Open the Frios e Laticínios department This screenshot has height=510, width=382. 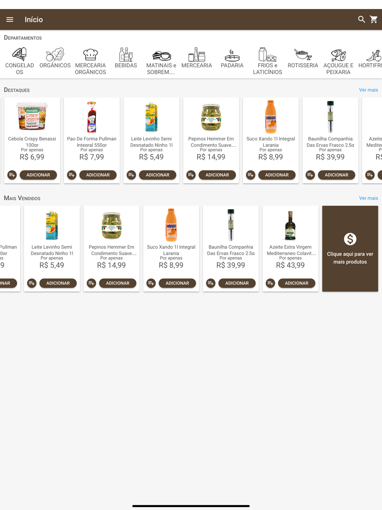pos(267,61)
